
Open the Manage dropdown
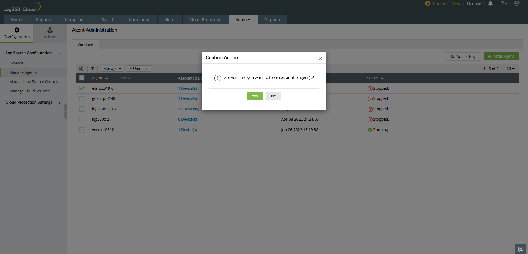[112, 69]
